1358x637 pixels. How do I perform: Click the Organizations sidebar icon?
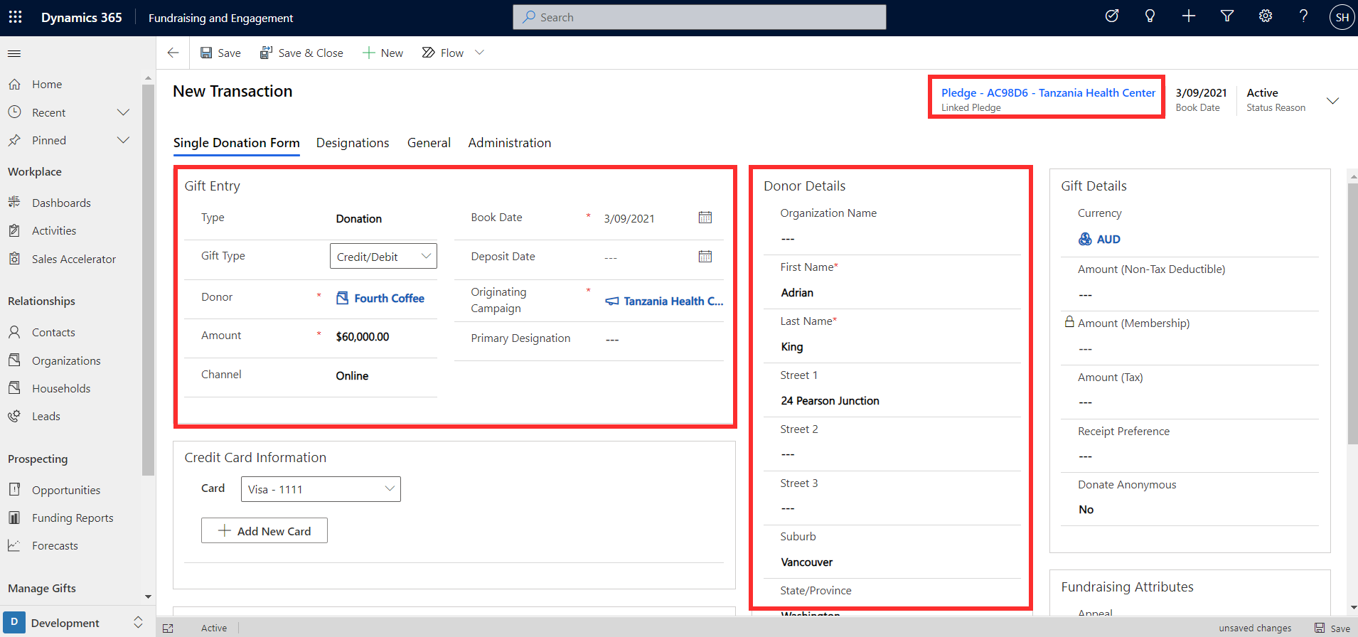pyautogui.click(x=14, y=360)
